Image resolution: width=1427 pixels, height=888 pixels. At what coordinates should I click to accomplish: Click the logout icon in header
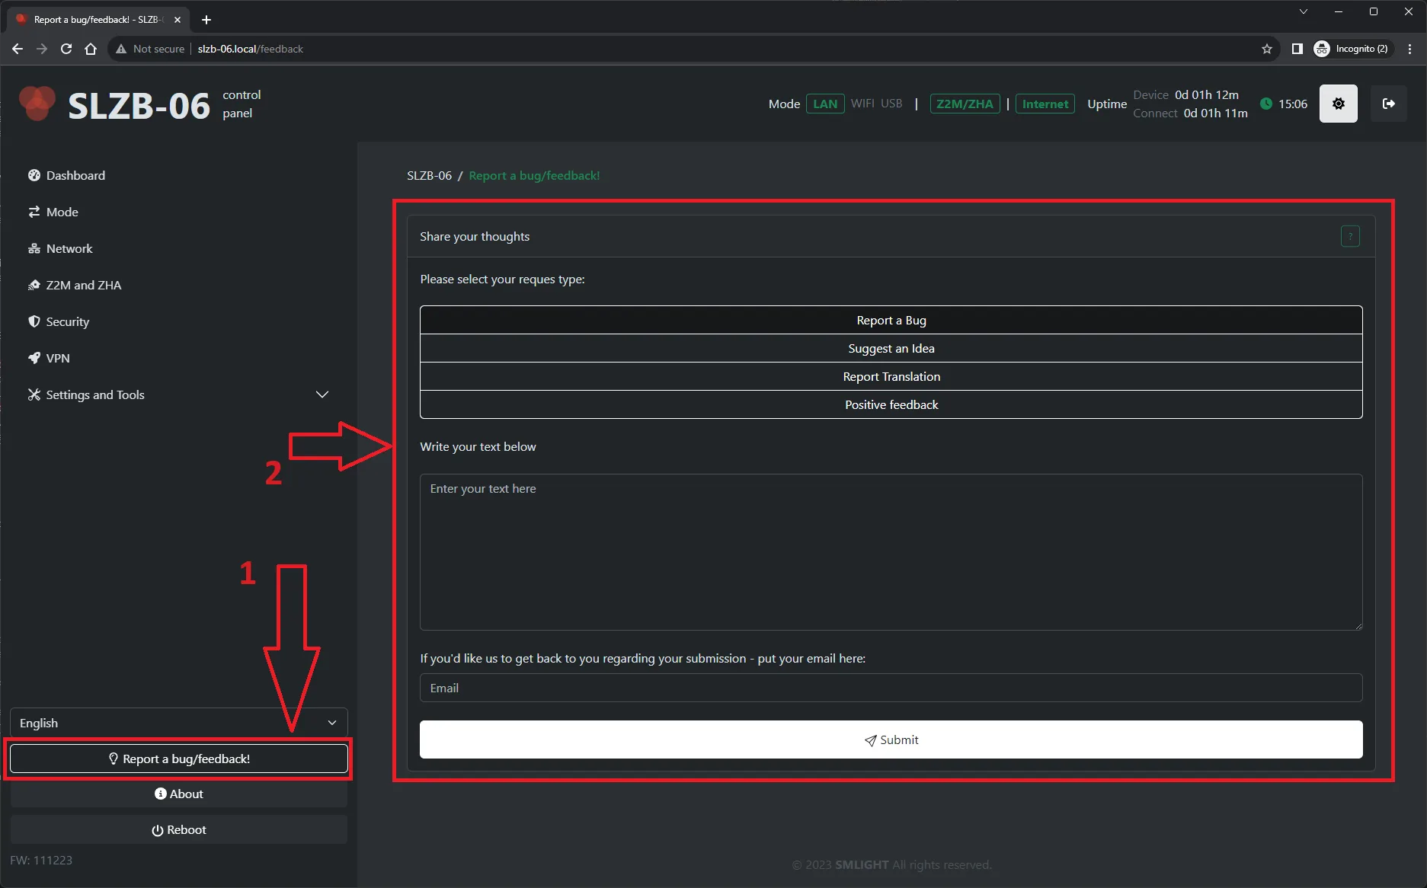tap(1388, 104)
